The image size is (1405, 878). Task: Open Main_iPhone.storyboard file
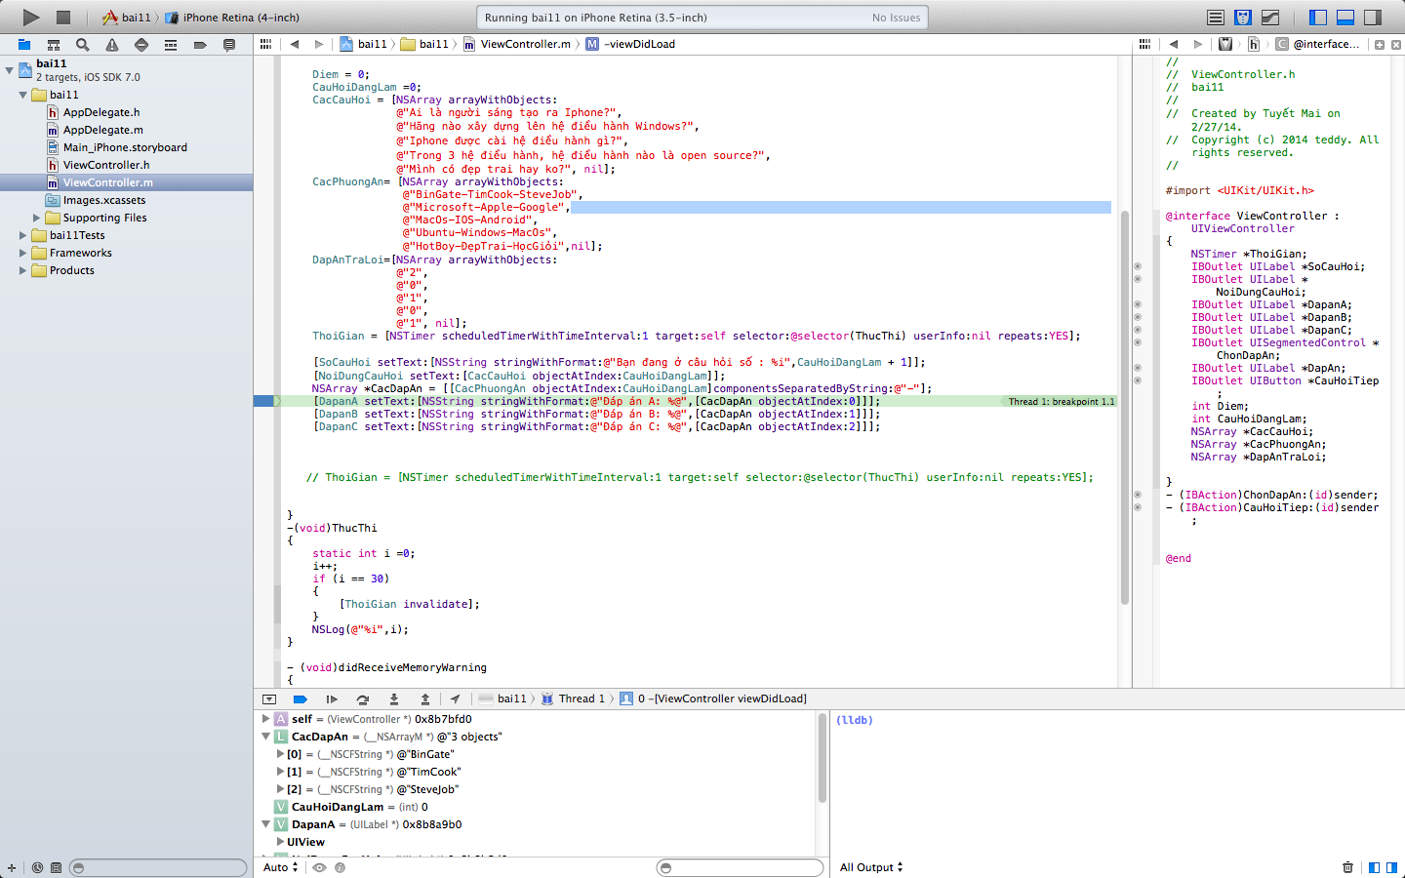pyautogui.click(x=125, y=147)
